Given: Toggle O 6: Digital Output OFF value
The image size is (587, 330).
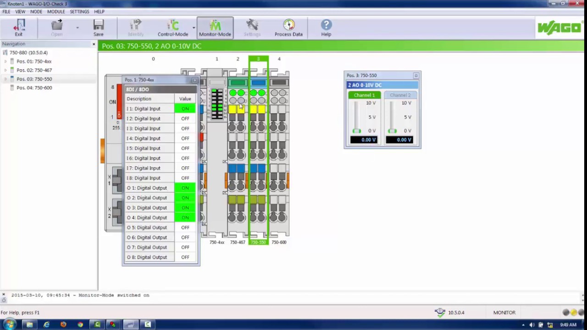Looking at the screenshot, I should click(x=185, y=237).
